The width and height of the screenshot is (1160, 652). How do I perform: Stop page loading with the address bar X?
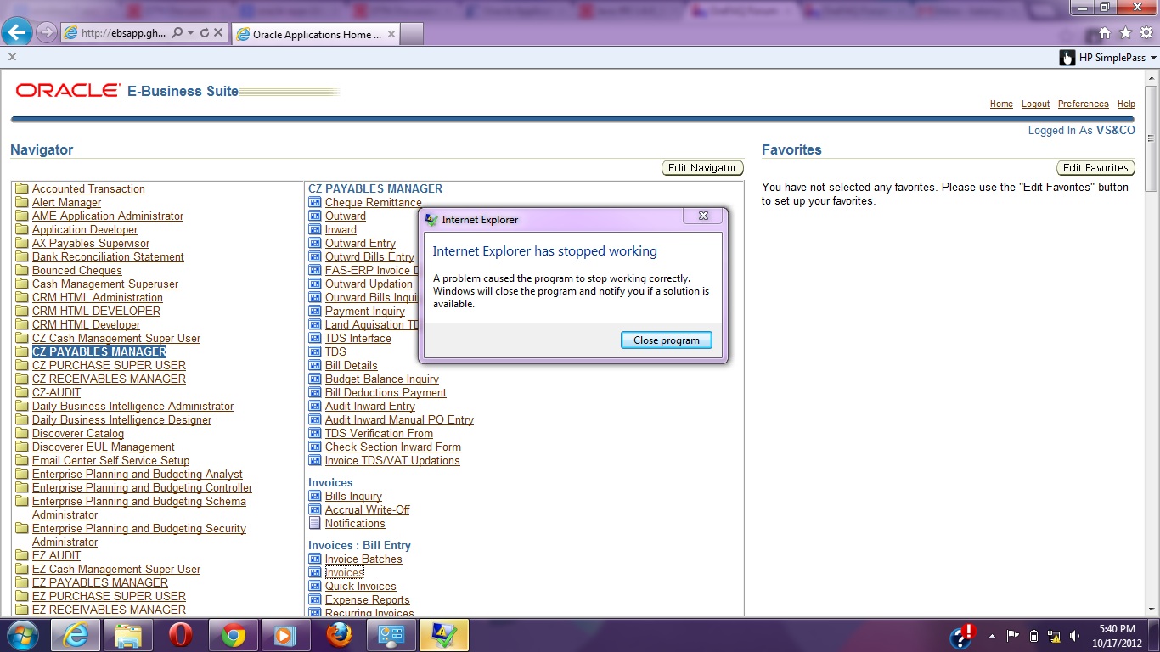coord(218,33)
